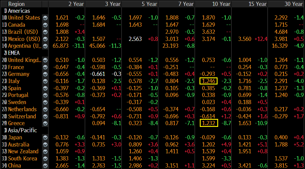This screenshot has width=305, height=169.
Task: Select the Canada country link
Action: [x=17, y=25]
